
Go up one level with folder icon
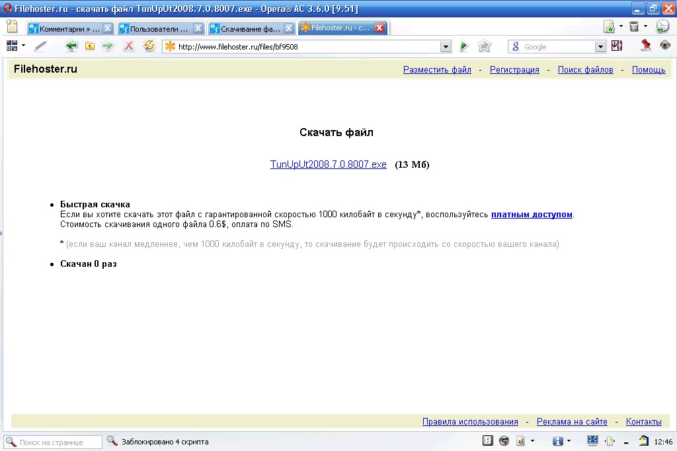[x=90, y=46]
